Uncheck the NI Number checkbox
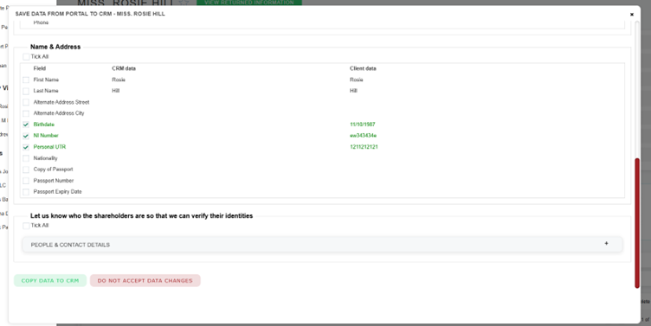The image size is (651, 326). tap(26, 136)
